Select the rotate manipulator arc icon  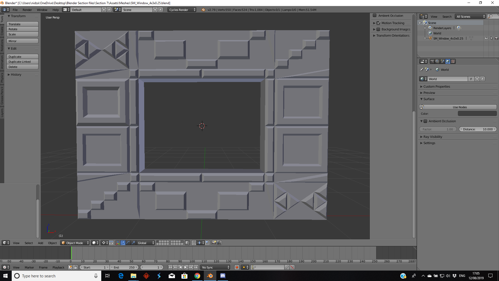click(128, 243)
